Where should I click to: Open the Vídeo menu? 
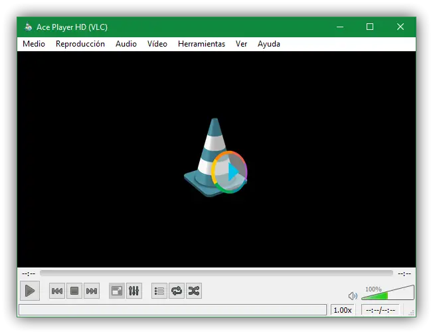pos(157,44)
